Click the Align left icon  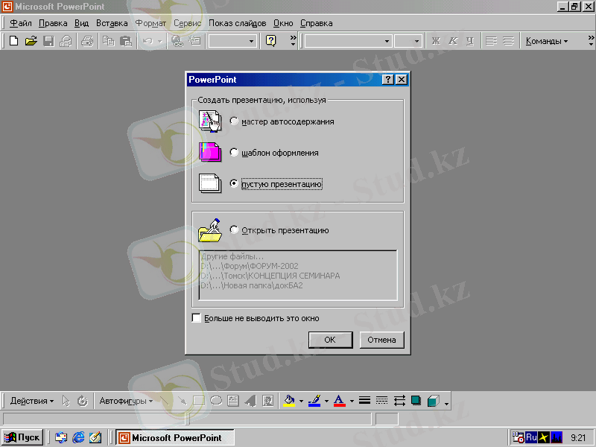(x=491, y=41)
